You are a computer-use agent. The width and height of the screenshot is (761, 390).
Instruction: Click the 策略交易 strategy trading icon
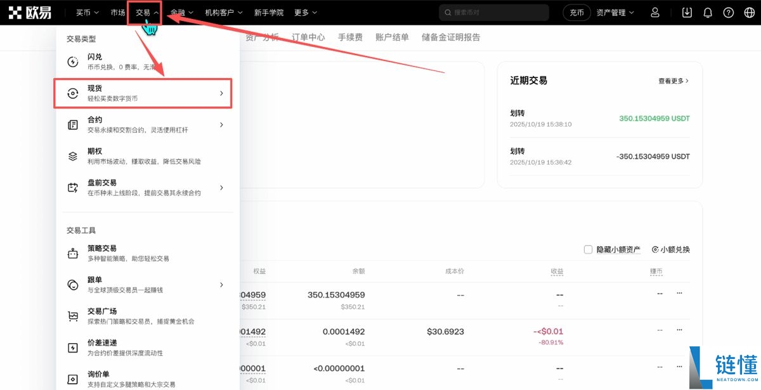[x=73, y=252]
